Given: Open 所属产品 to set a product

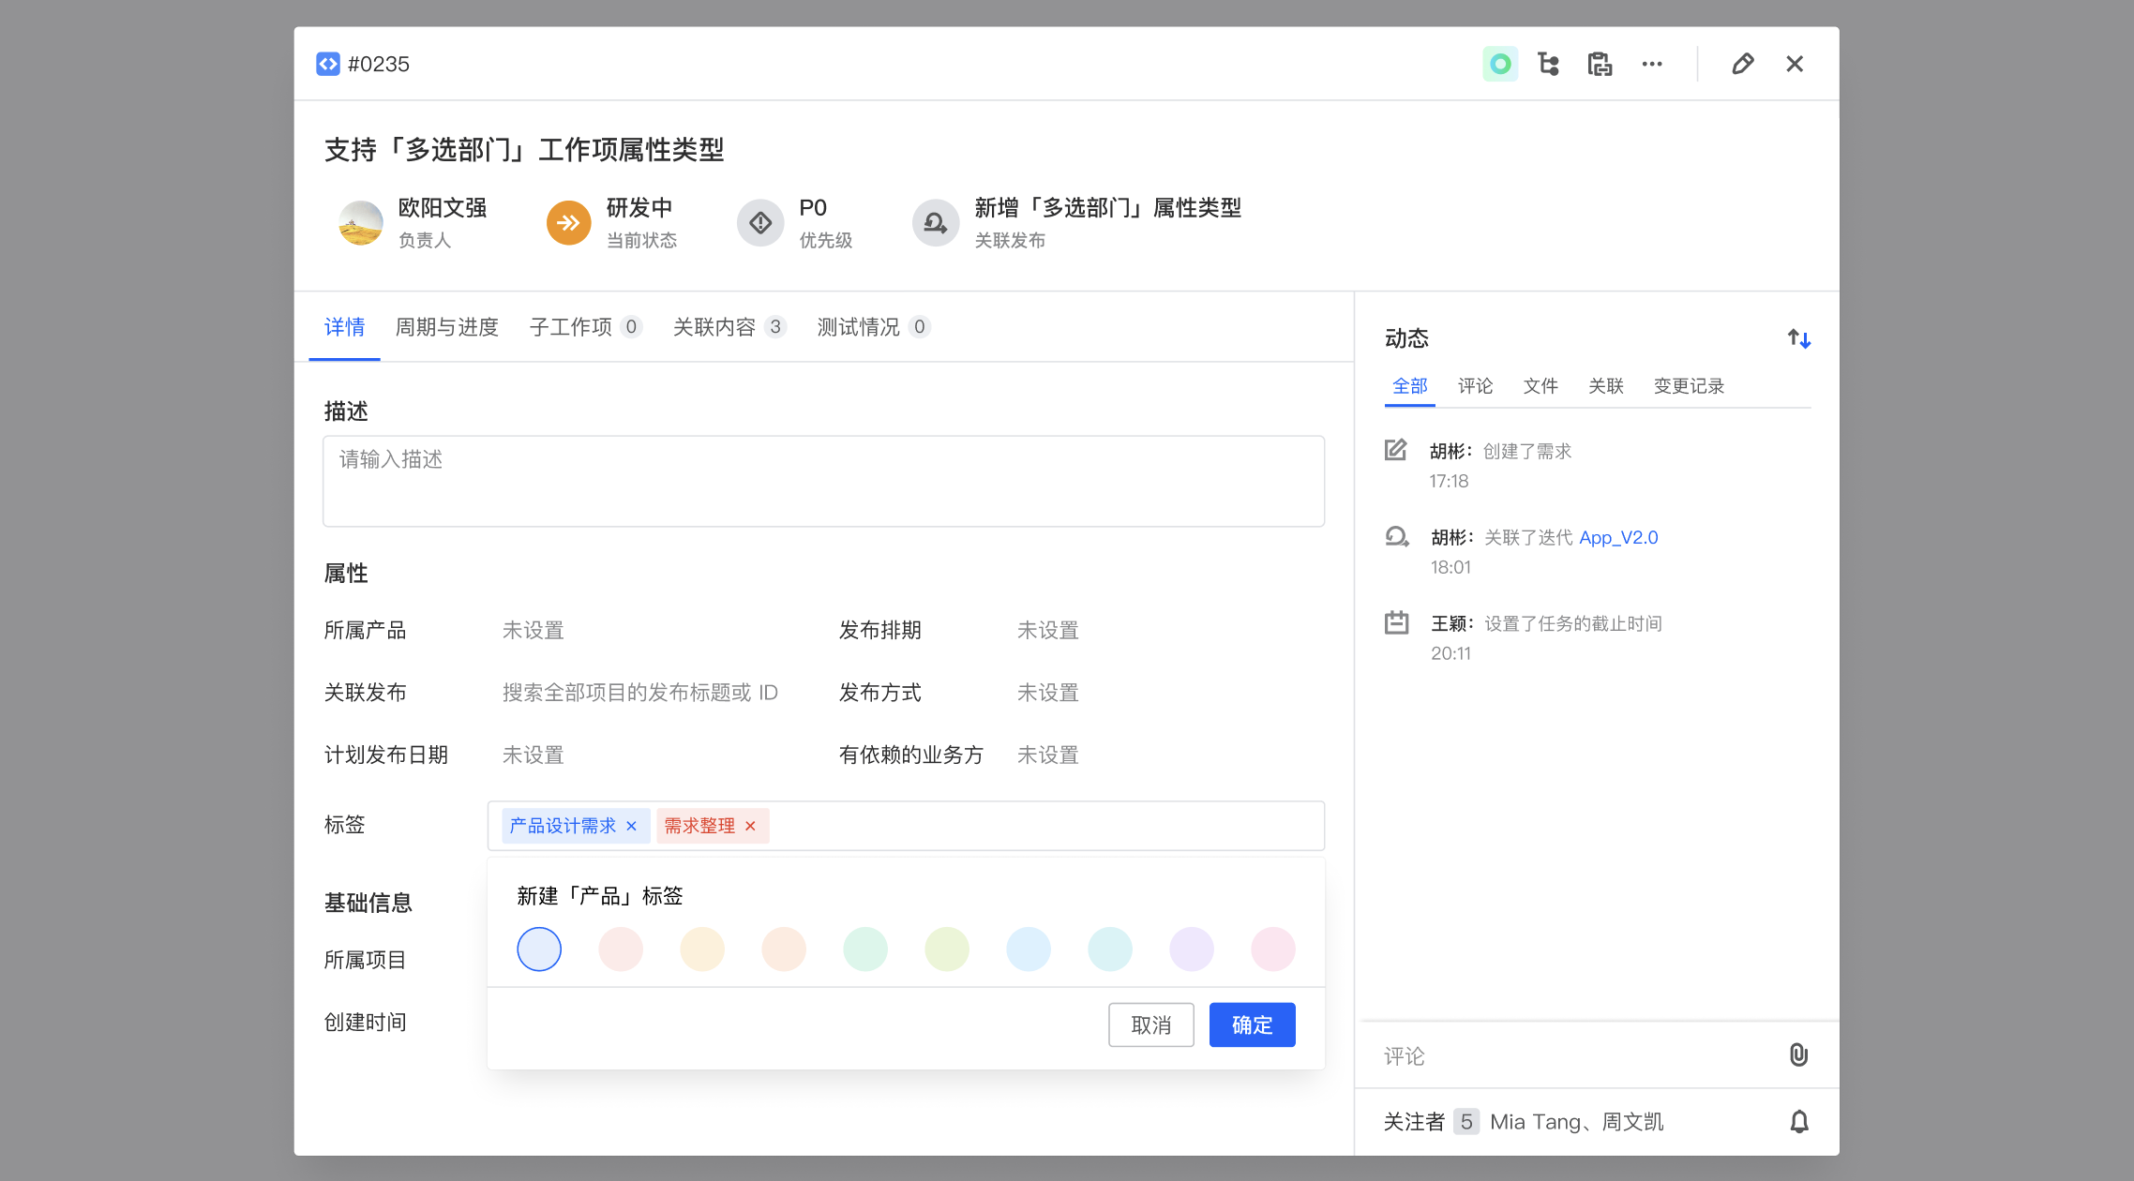Looking at the screenshot, I should (x=534, y=630).
